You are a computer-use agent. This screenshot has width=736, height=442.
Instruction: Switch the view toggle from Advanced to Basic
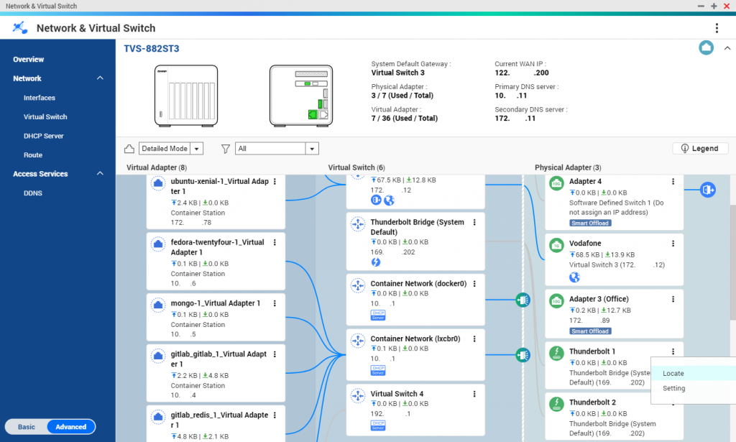[26, 426]
